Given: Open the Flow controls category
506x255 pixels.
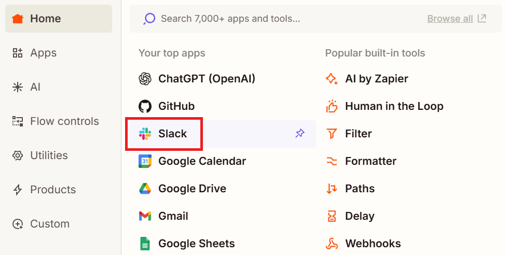Looking at the screenshot, I should 64,121.
